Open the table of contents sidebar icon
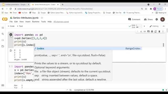The height and width of the screenshot is (94, 168). click(3, 28)
